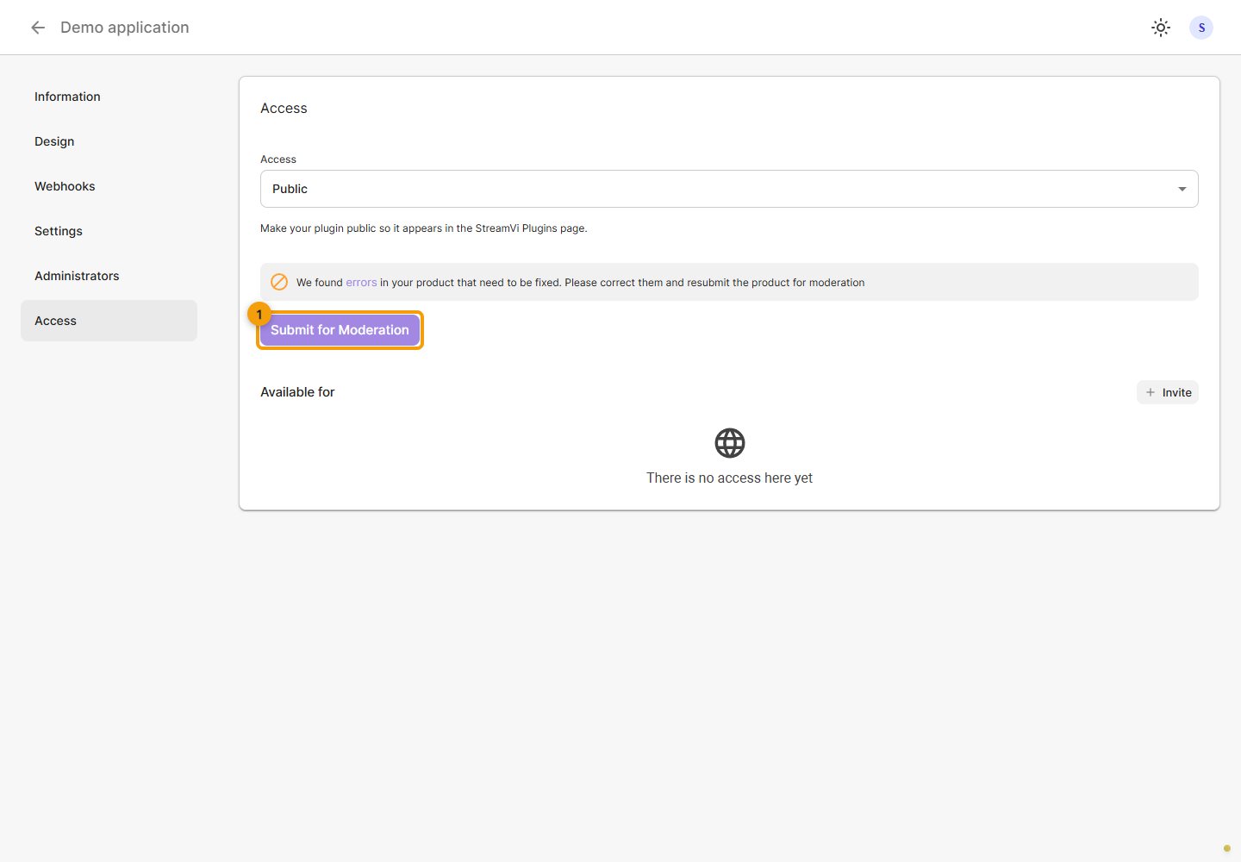Open the Information section
Image resolution: width=1241 pixels, height=862 pixels.
tap(109, 97)
